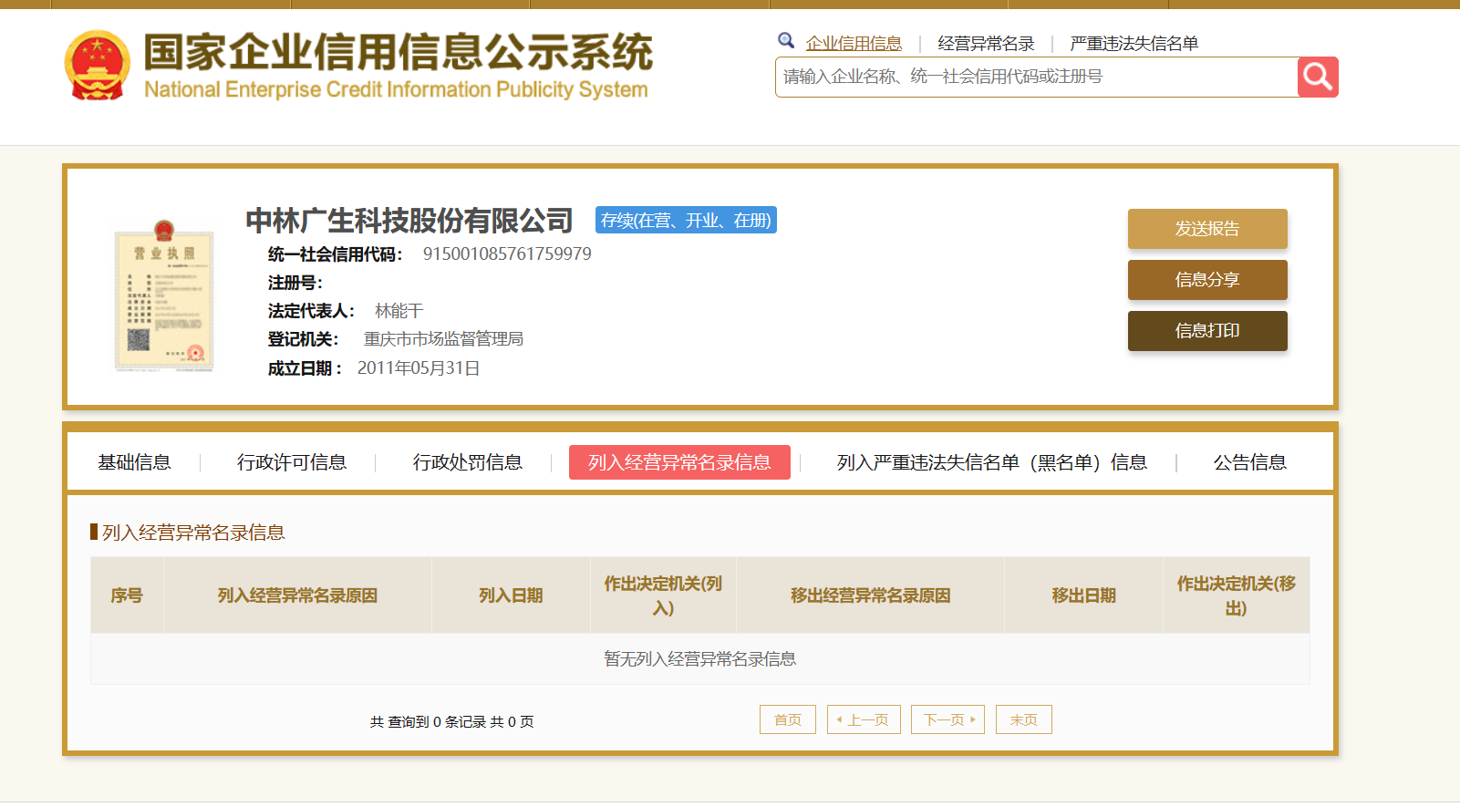The height and width of the screenshot is (807, 1460).
Task: Switch to the 行政处罚信息 tab
Action: (468, 462)
